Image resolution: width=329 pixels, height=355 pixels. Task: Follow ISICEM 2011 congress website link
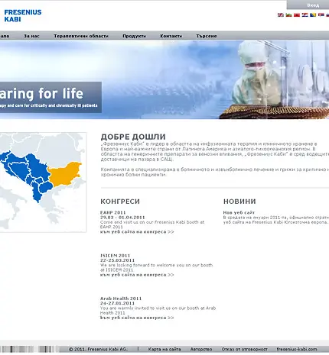click(x=137, y=275)
